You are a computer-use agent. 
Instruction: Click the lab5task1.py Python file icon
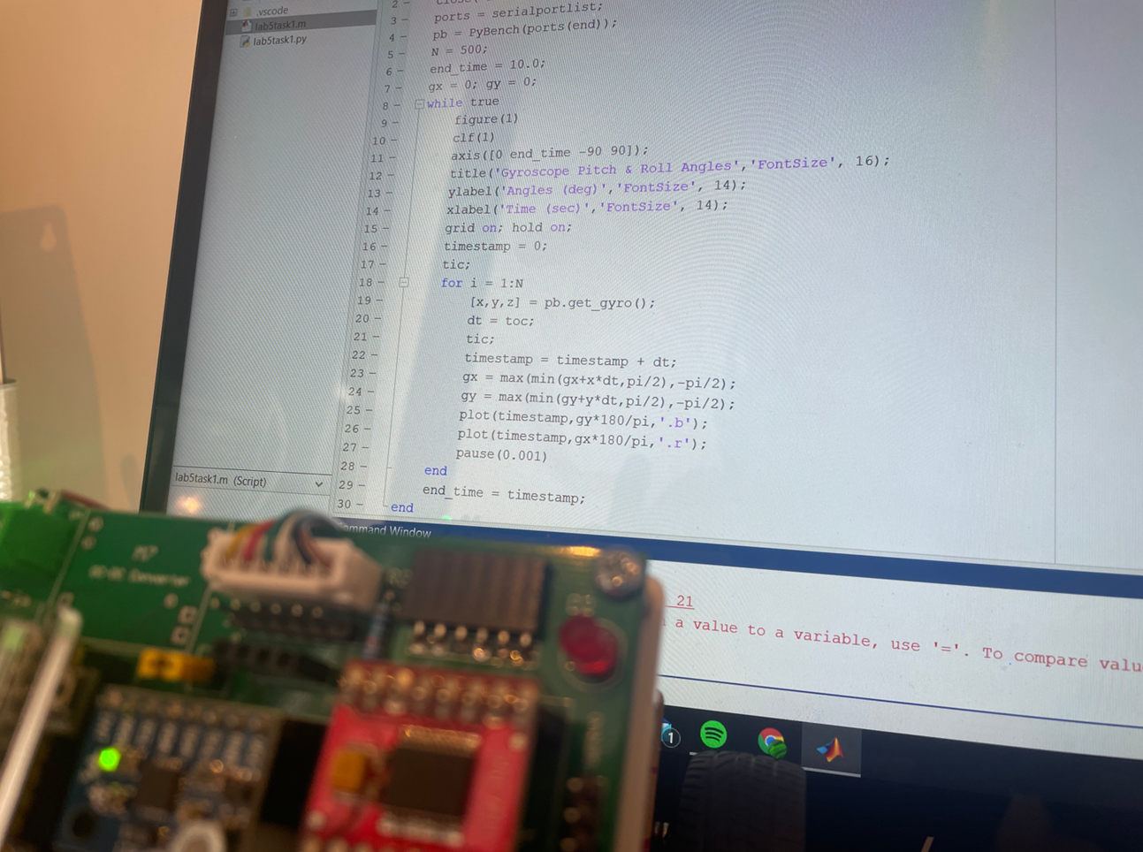pos(245,42)
